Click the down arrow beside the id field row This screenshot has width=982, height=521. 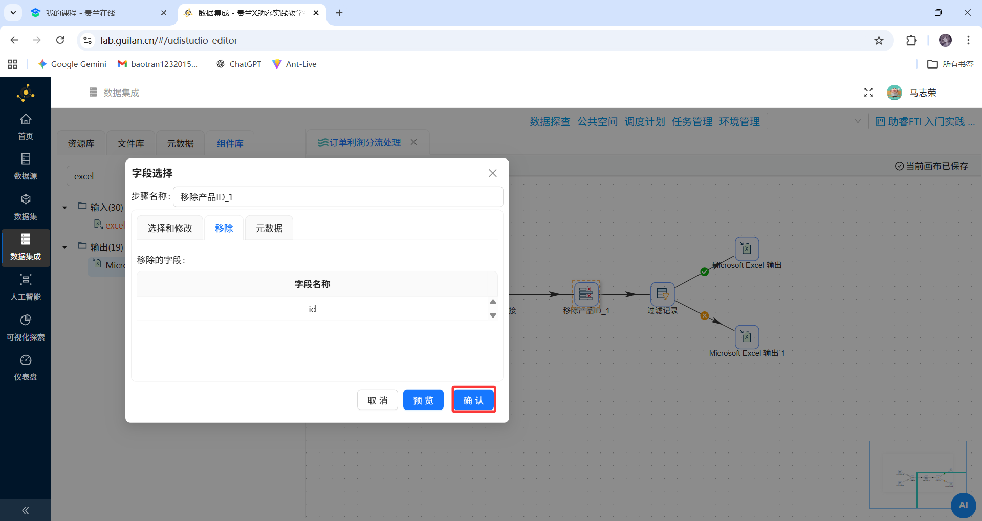tap(493, 316)
